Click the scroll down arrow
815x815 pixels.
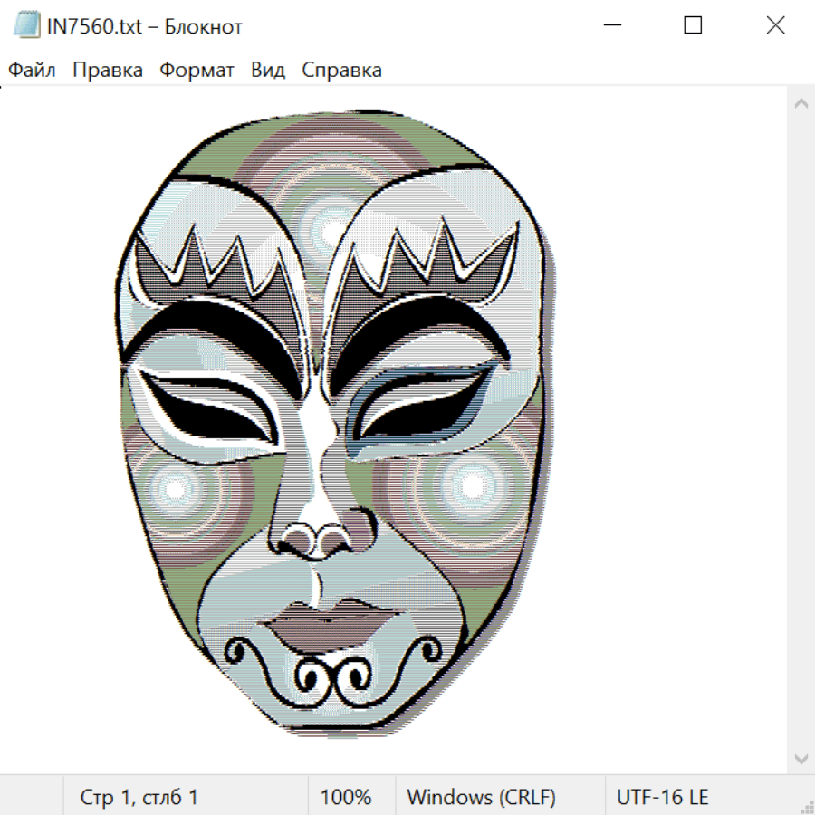(801, 757)
